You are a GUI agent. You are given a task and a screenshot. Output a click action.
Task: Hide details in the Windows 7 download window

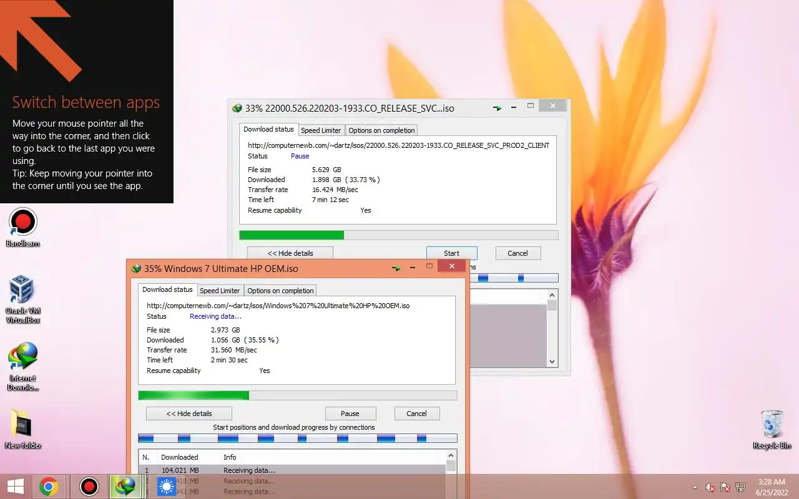(x=189, y=414)
